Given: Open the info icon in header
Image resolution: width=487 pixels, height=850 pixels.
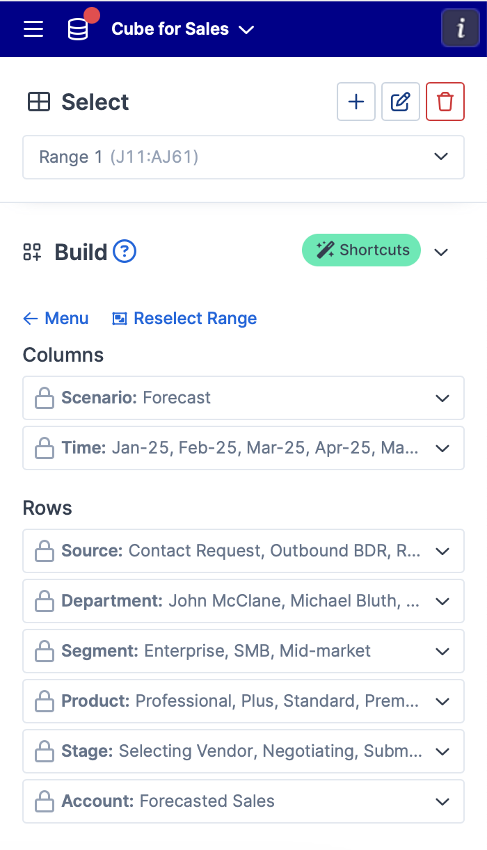Looking at the screenshot, I should pyautogui.click(x=461, y=29).
